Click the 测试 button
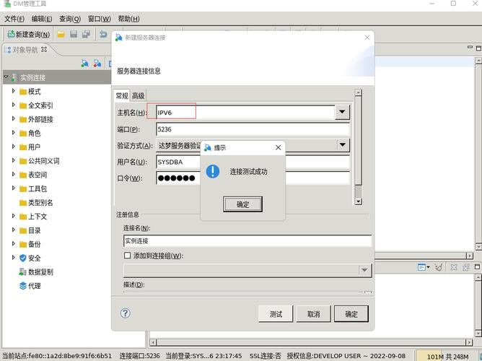The image size is (482, 361). click(x=276, y=314)
